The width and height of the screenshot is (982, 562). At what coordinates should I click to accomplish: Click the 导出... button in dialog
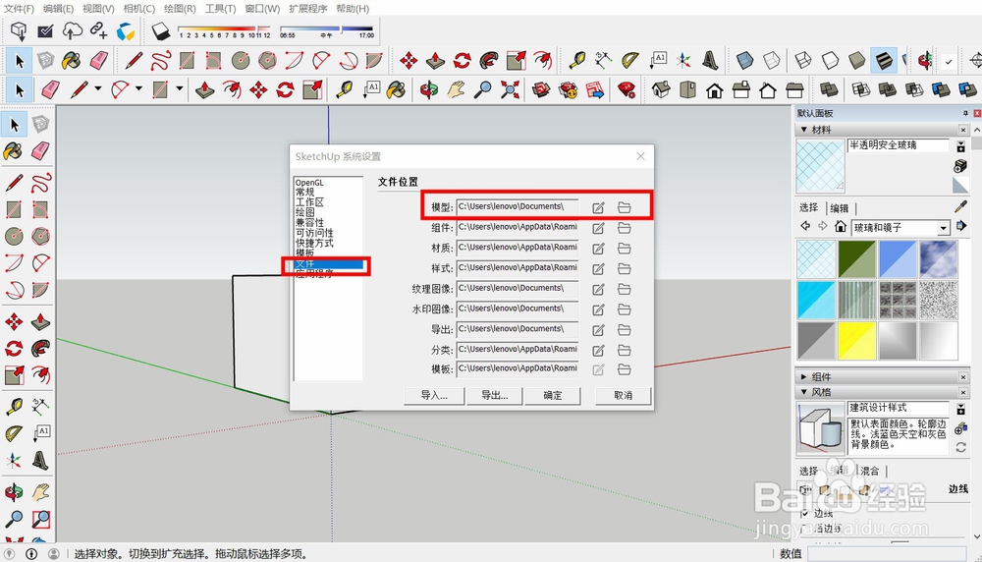pyautogui.click(x=494, y=395)
